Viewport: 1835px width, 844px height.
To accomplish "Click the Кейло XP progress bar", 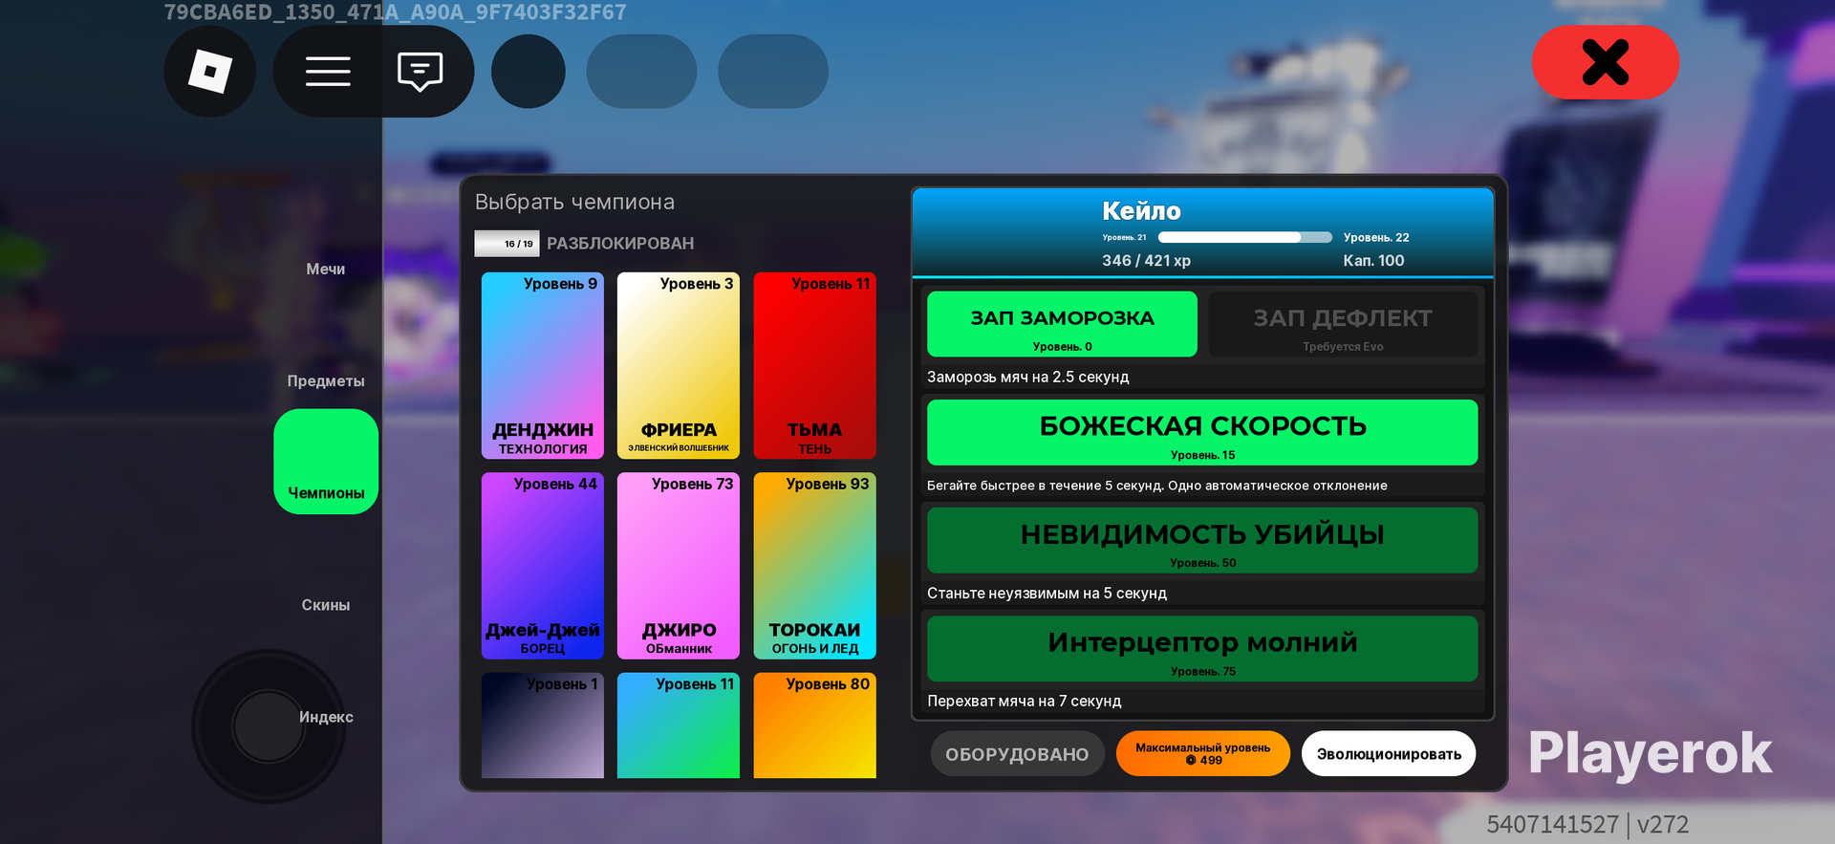I will coord(1244,237).
